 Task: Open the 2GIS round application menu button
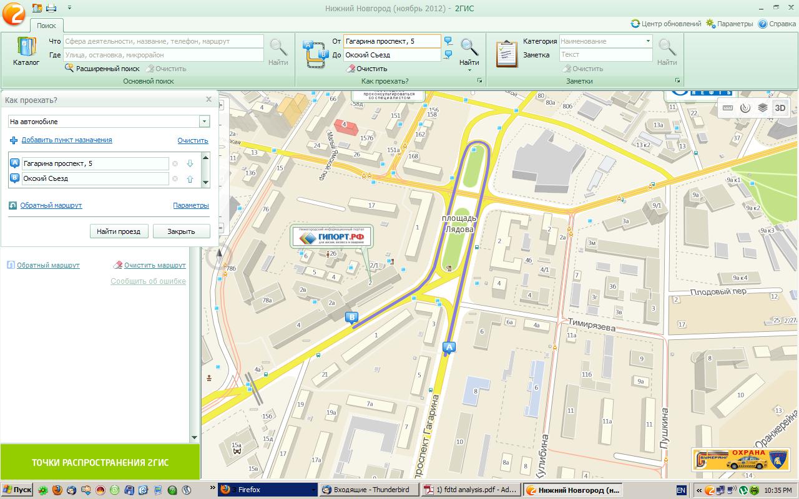pyautogui.click(x=14, y=14)
